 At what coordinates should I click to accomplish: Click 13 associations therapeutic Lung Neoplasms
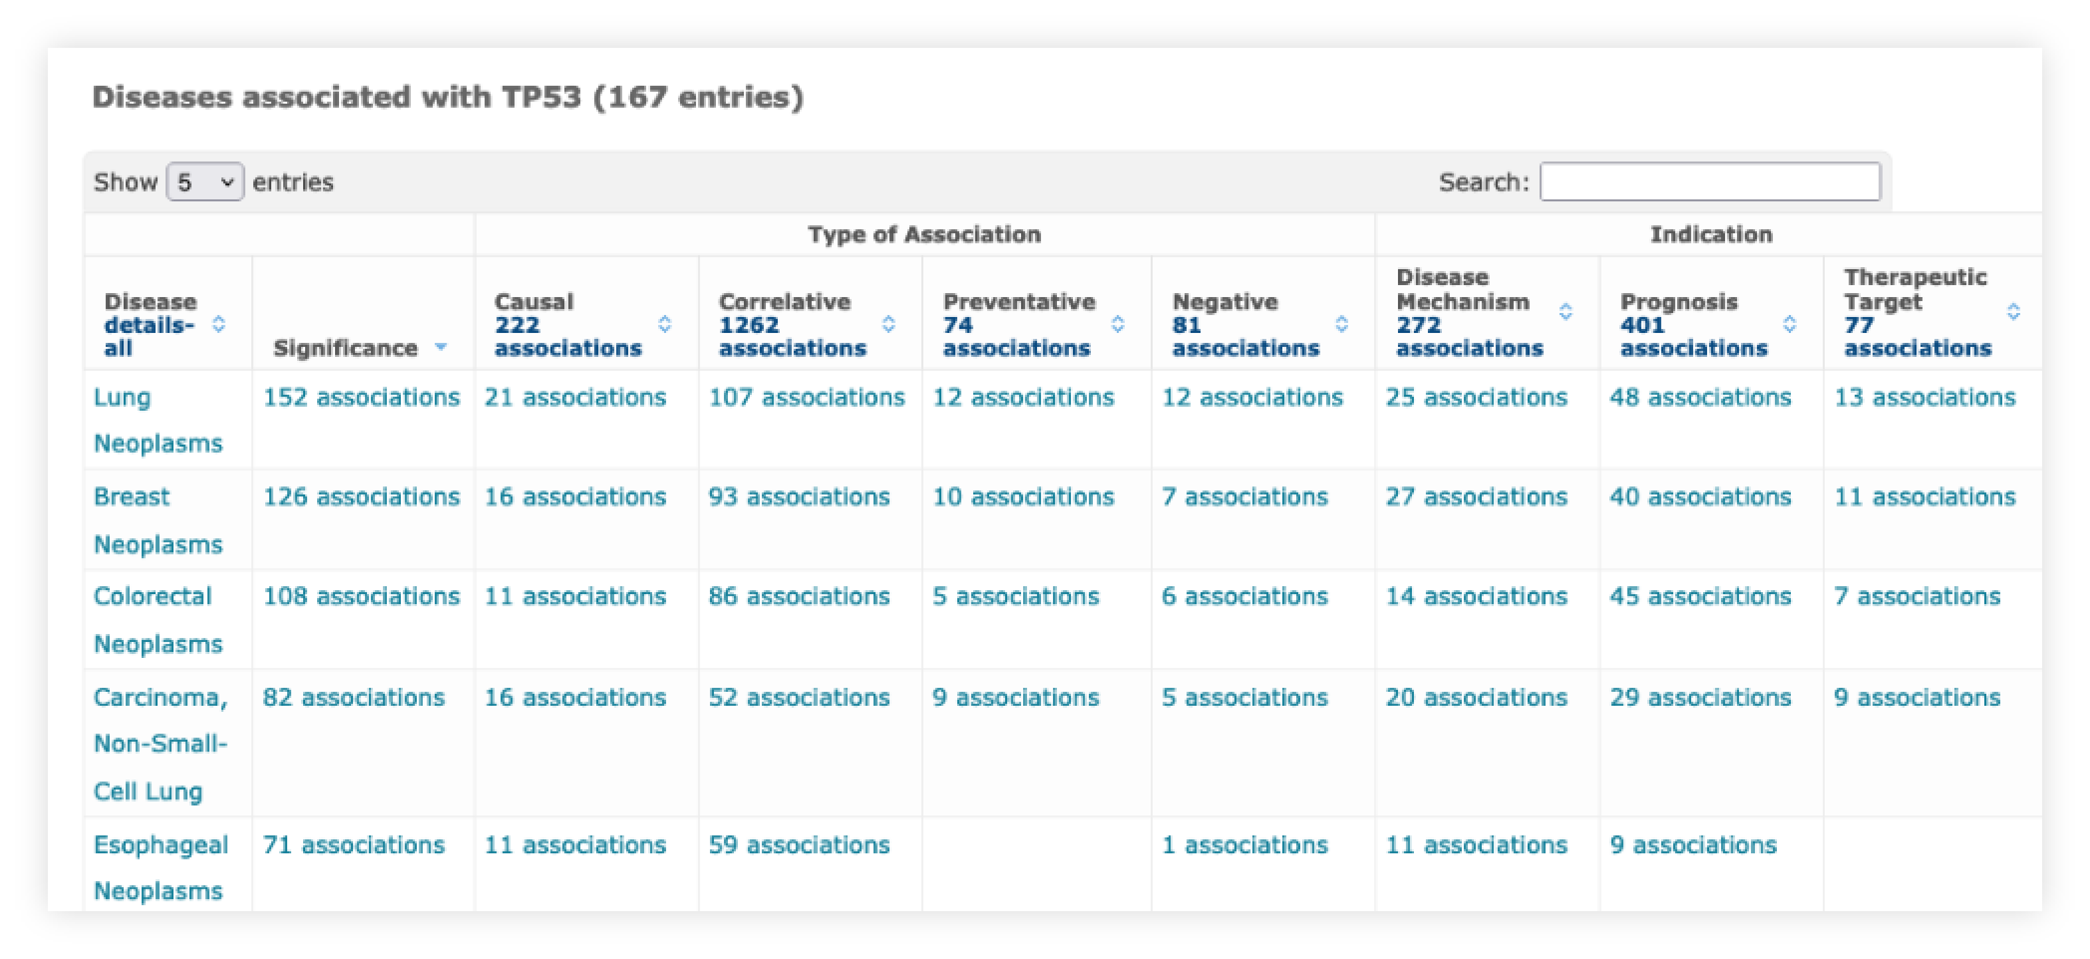pos(1924,397)
